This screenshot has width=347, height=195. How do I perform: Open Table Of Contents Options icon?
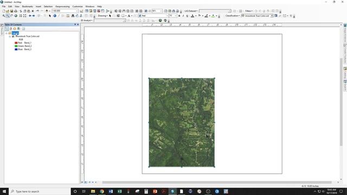tap(24, 29)
